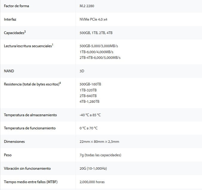The image size is (202, 190).
Task: Click the Temperatura de almacenamiento label
Action: 30,115
